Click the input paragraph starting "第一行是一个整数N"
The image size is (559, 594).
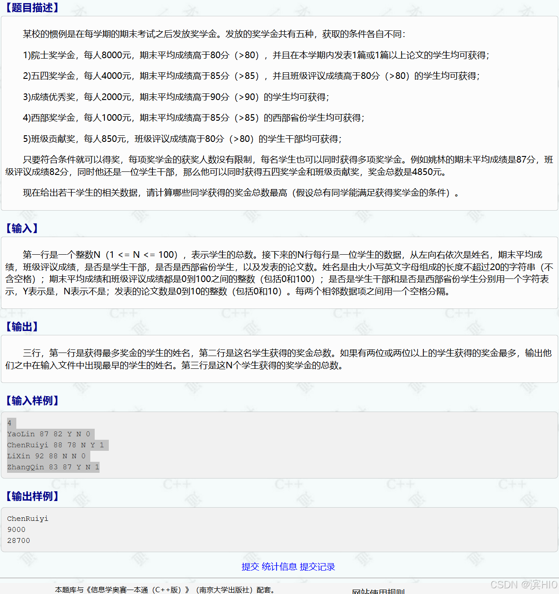[x=279, y=273]
